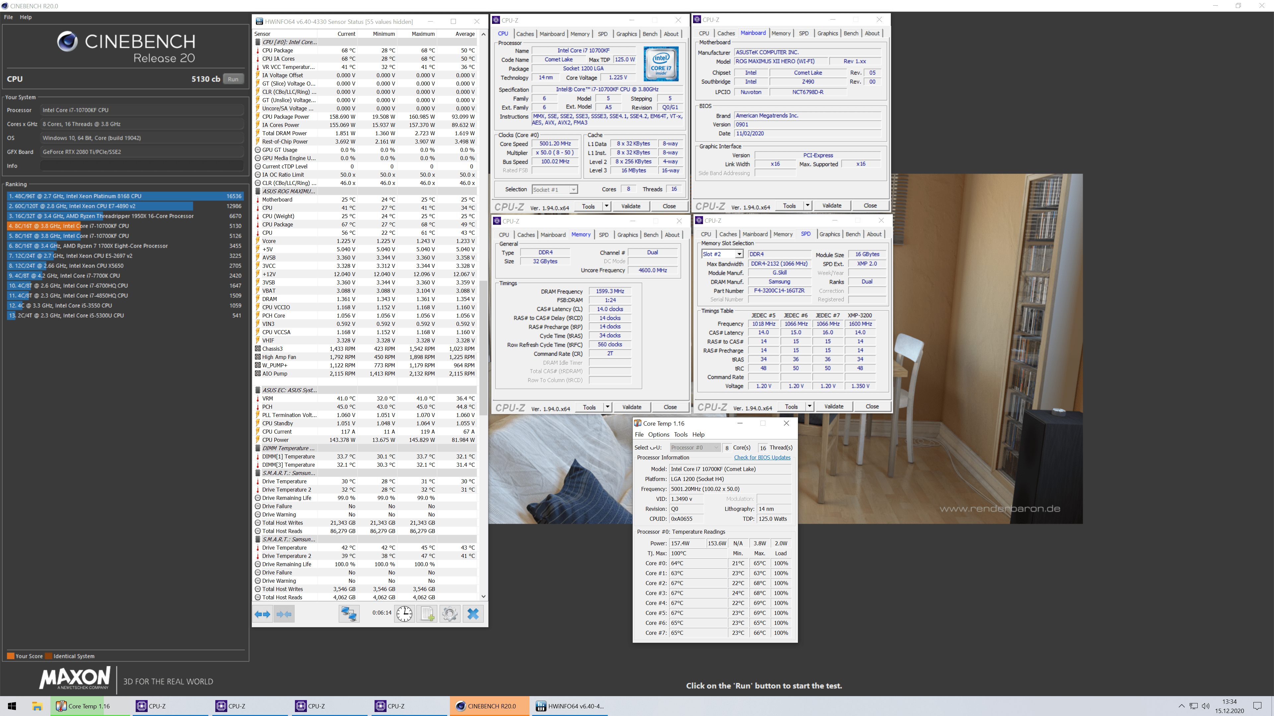Open Slot #2 dropdown in SPD window
The width and height of the screenshot is (1274, 716).
tap(739, 254)
